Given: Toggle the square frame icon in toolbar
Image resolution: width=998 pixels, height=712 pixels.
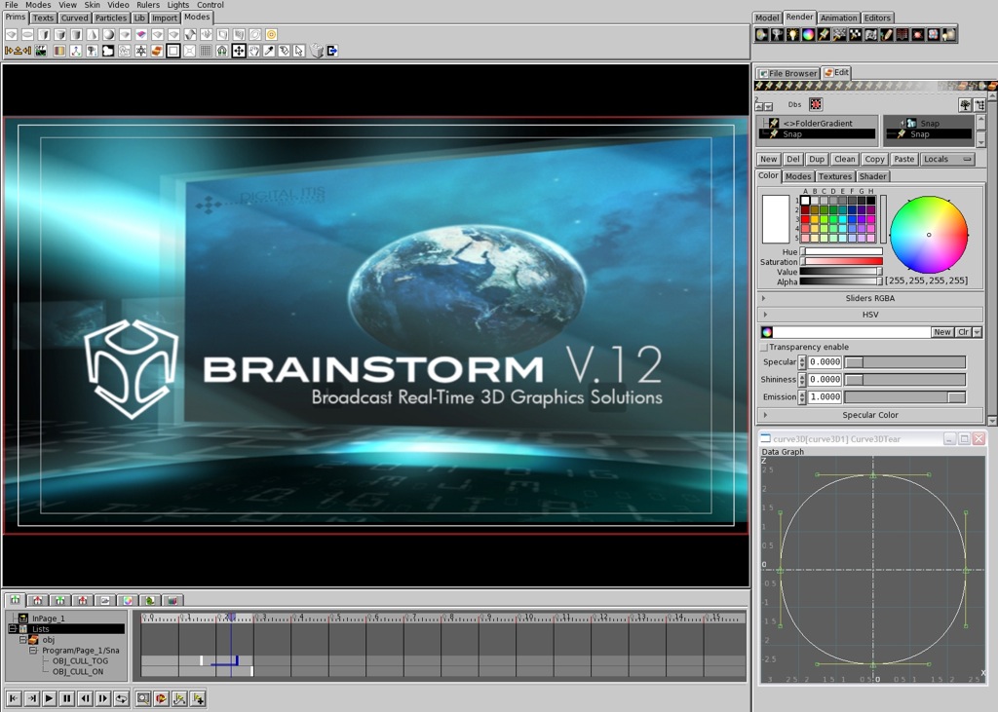Looking at the screenshot, I should (173, 51).
